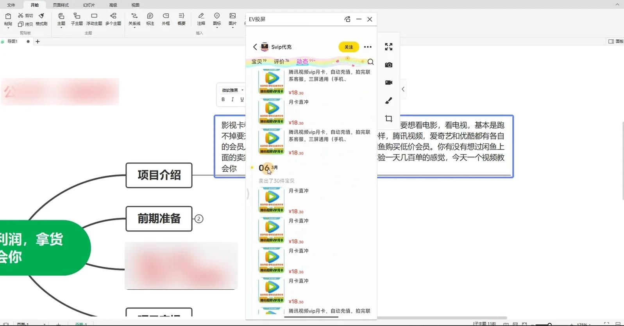Viewport: 624px width, 326px height.
Task: Toggle underline formatting in floating toolbar
Action: click(242, 100)
